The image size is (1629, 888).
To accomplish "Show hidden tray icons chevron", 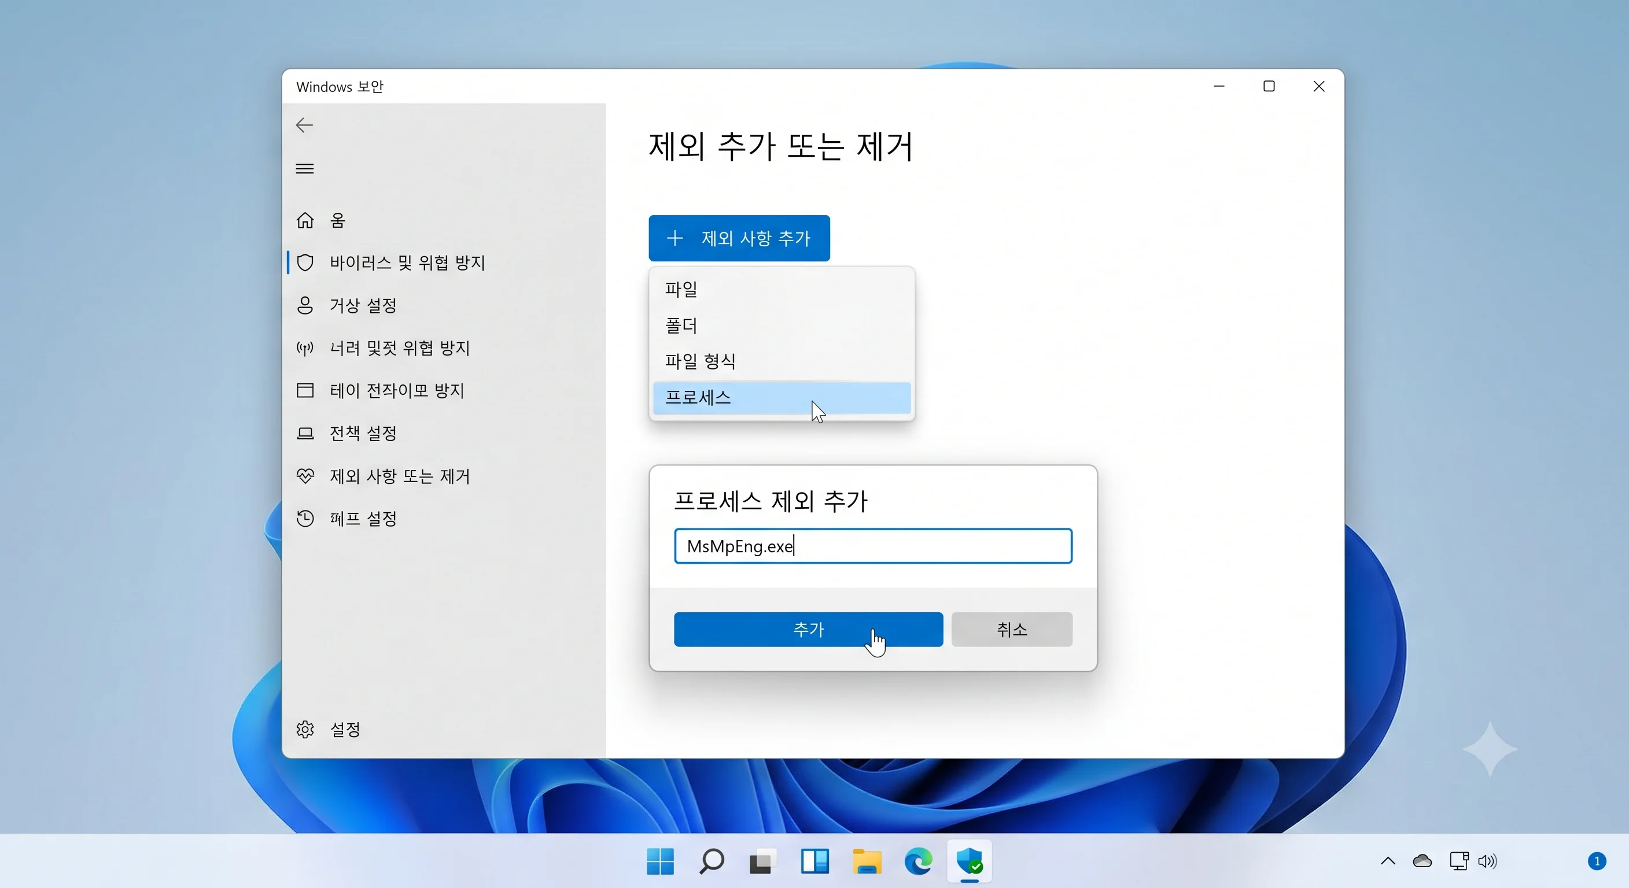I will [1387, 861].
